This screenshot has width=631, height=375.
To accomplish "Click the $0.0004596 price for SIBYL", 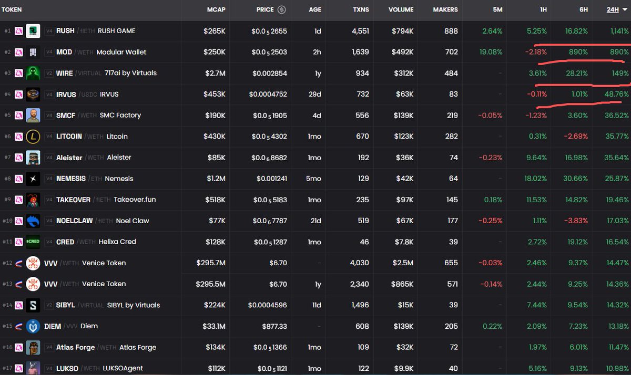I will click(268, 305).
